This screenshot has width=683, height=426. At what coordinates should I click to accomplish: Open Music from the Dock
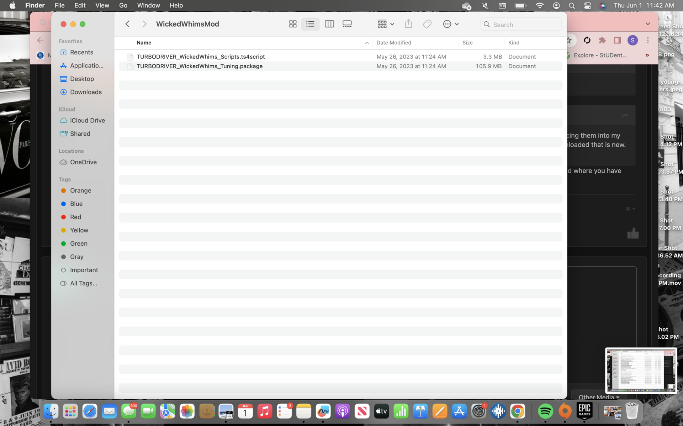[265, 411]
